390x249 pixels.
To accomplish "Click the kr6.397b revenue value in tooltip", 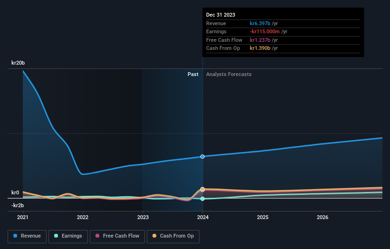I will click(260, 23).
